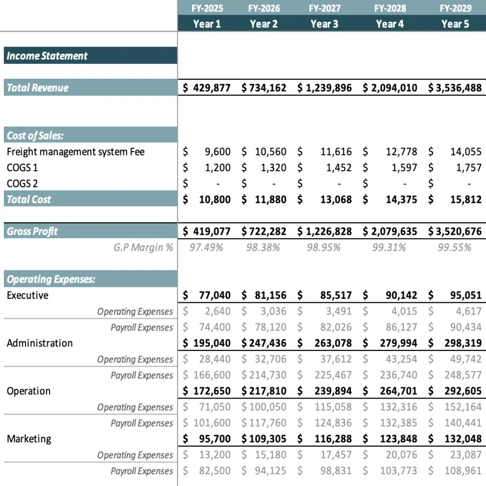This screenshot has width=486, height=486.
Task: Select the FY-2026 column header
Action: click(x=264, y=8)
